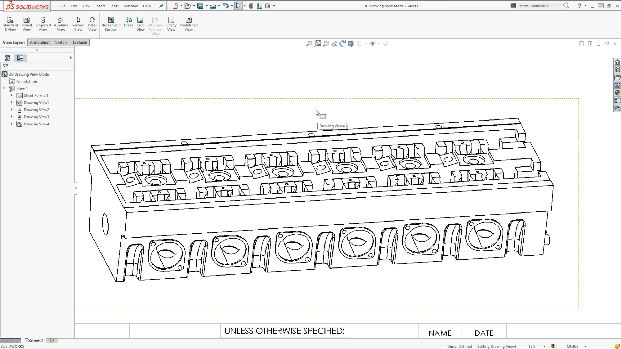Click the Design Library icon

click(617, 69)
